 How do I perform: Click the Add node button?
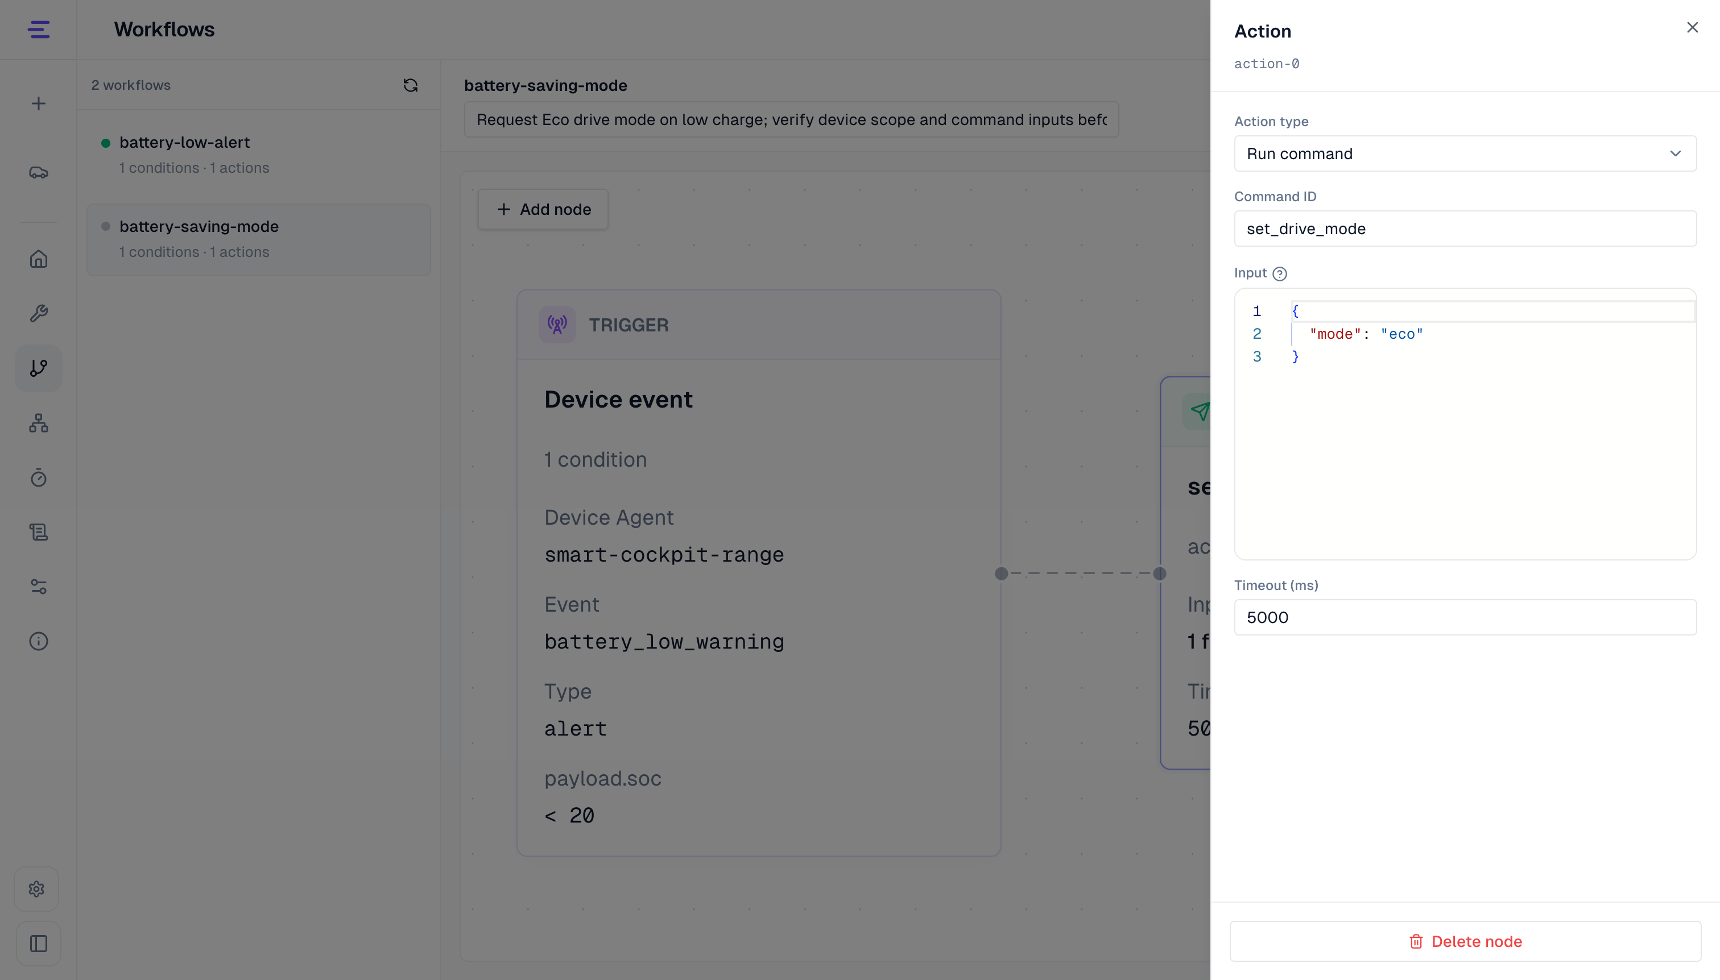pos(543,209)
